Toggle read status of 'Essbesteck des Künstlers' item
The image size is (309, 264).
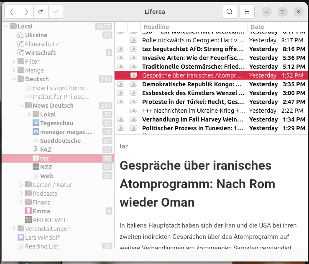(x=121, y=93)
